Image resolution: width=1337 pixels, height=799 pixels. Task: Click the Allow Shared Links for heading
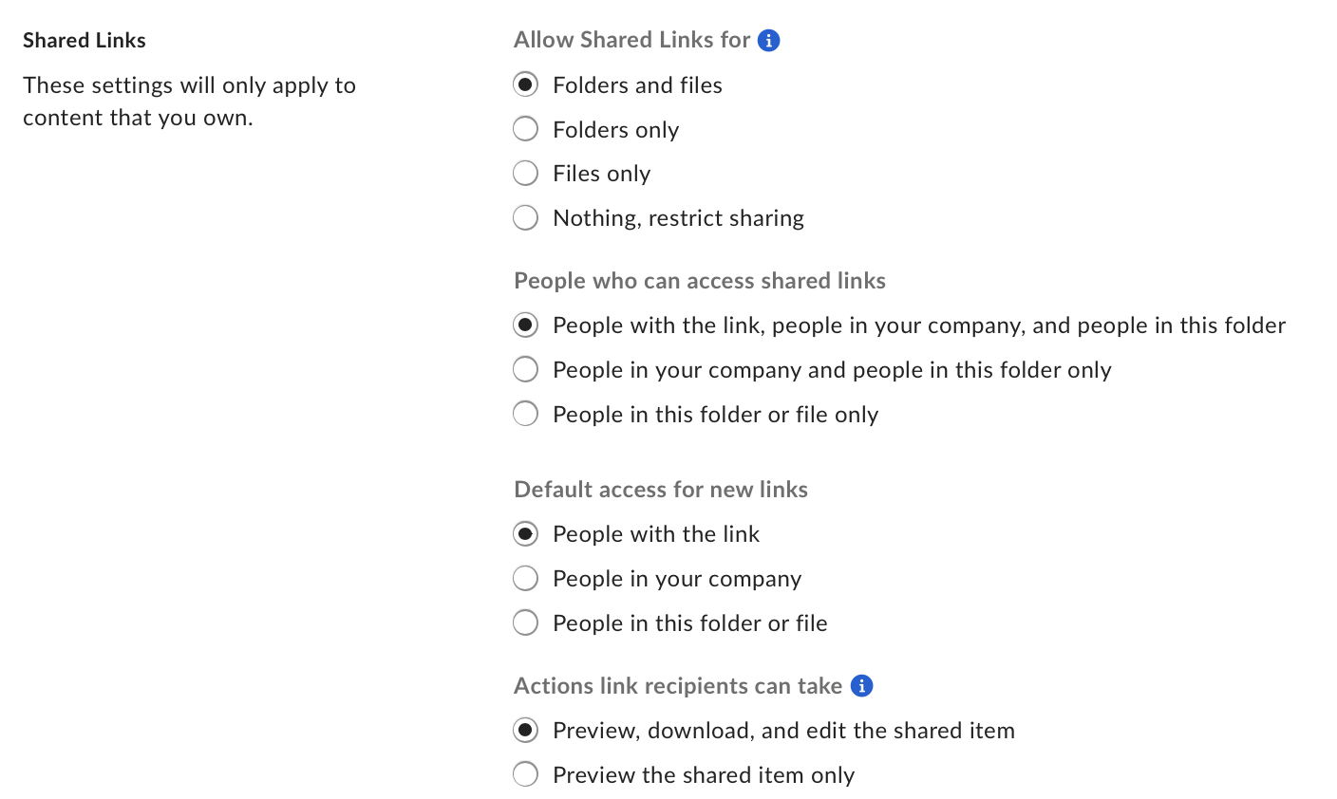[x=630, y=40]
